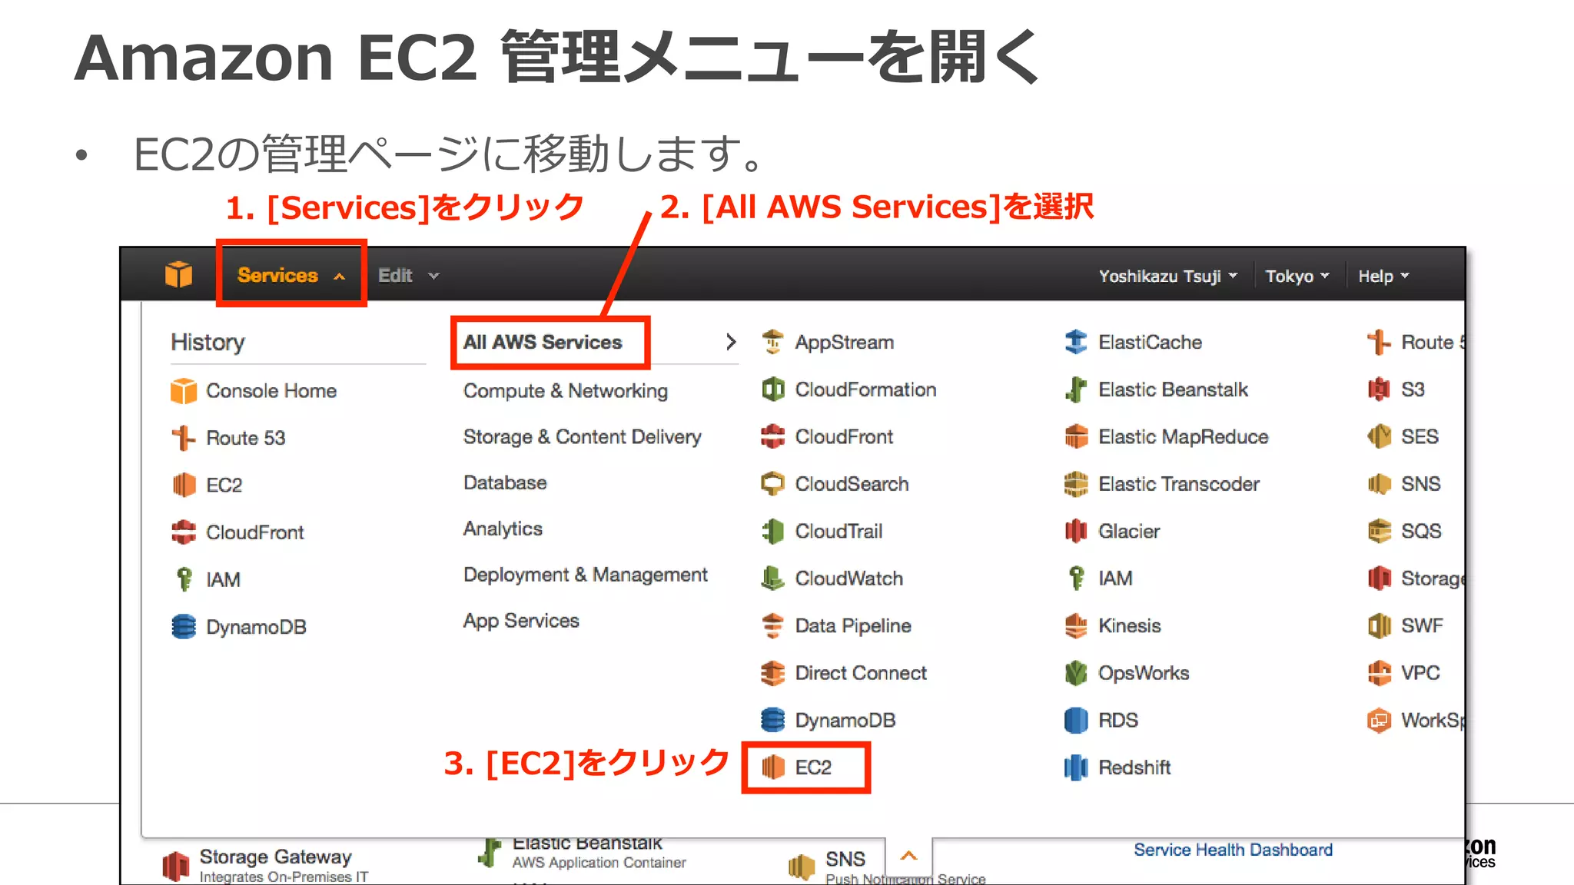The width and height of the screenshot is (1574, 885).
Task: Select the App Services category
Action: [x=521, y=621]
